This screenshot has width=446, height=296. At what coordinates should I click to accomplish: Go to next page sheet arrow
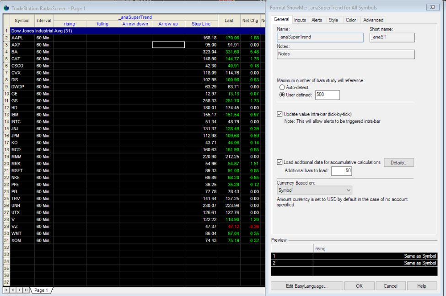pyautogui.click(x=19, y=290)
